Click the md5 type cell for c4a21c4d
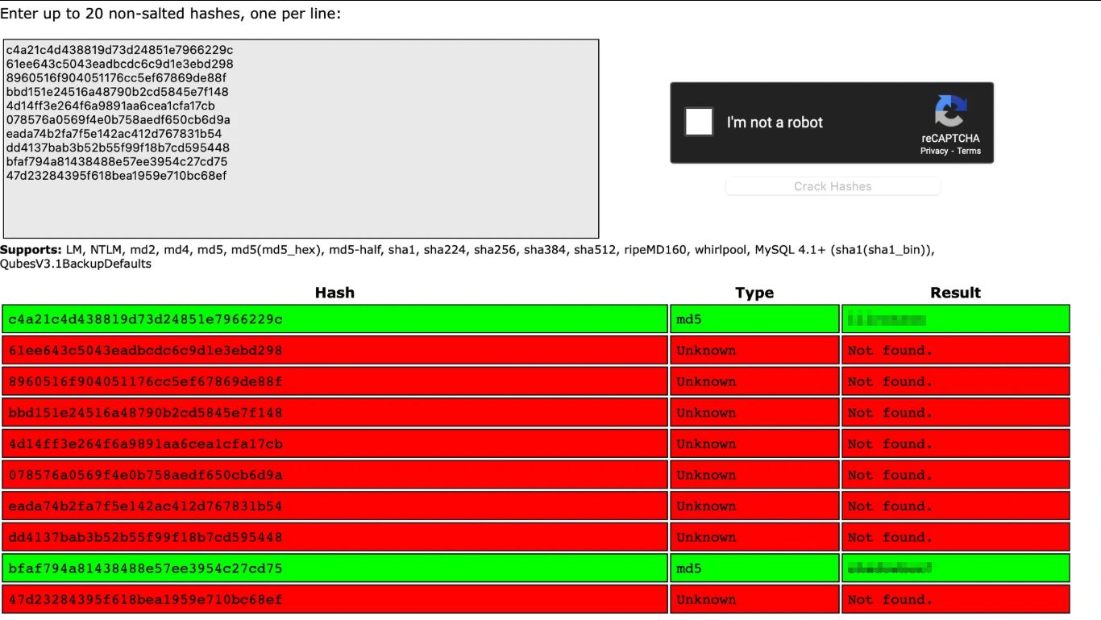This screenshot has height=620, width=1101. point(689,319)
